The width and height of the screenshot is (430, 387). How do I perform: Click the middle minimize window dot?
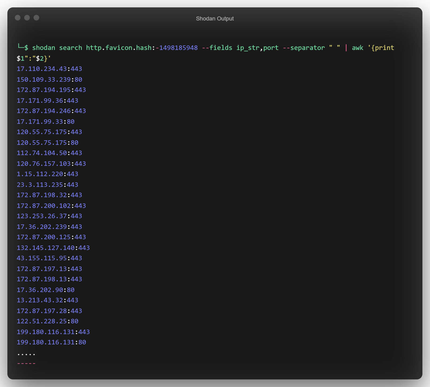coord(27,18)
